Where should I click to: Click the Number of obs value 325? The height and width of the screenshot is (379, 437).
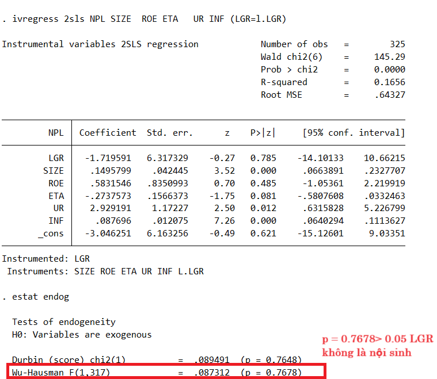(x=397, y=44)
